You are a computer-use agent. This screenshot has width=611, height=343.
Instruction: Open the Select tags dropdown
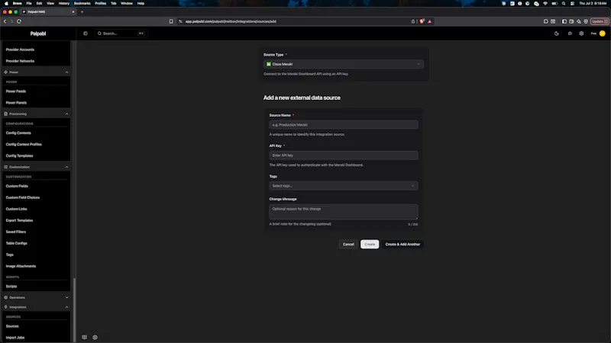click(x=343, y=186)
